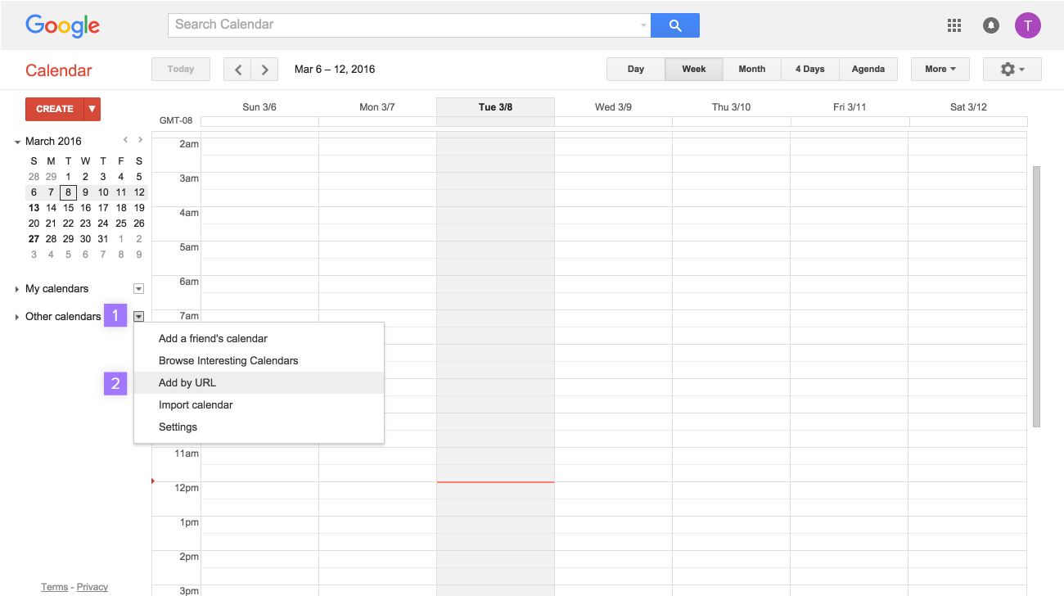Viewport: 1064px width, 596px height.
Task: Click the Today button
Action: tap(181, 70)
